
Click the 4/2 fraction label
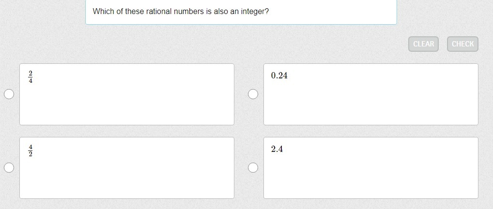[31, 150]
